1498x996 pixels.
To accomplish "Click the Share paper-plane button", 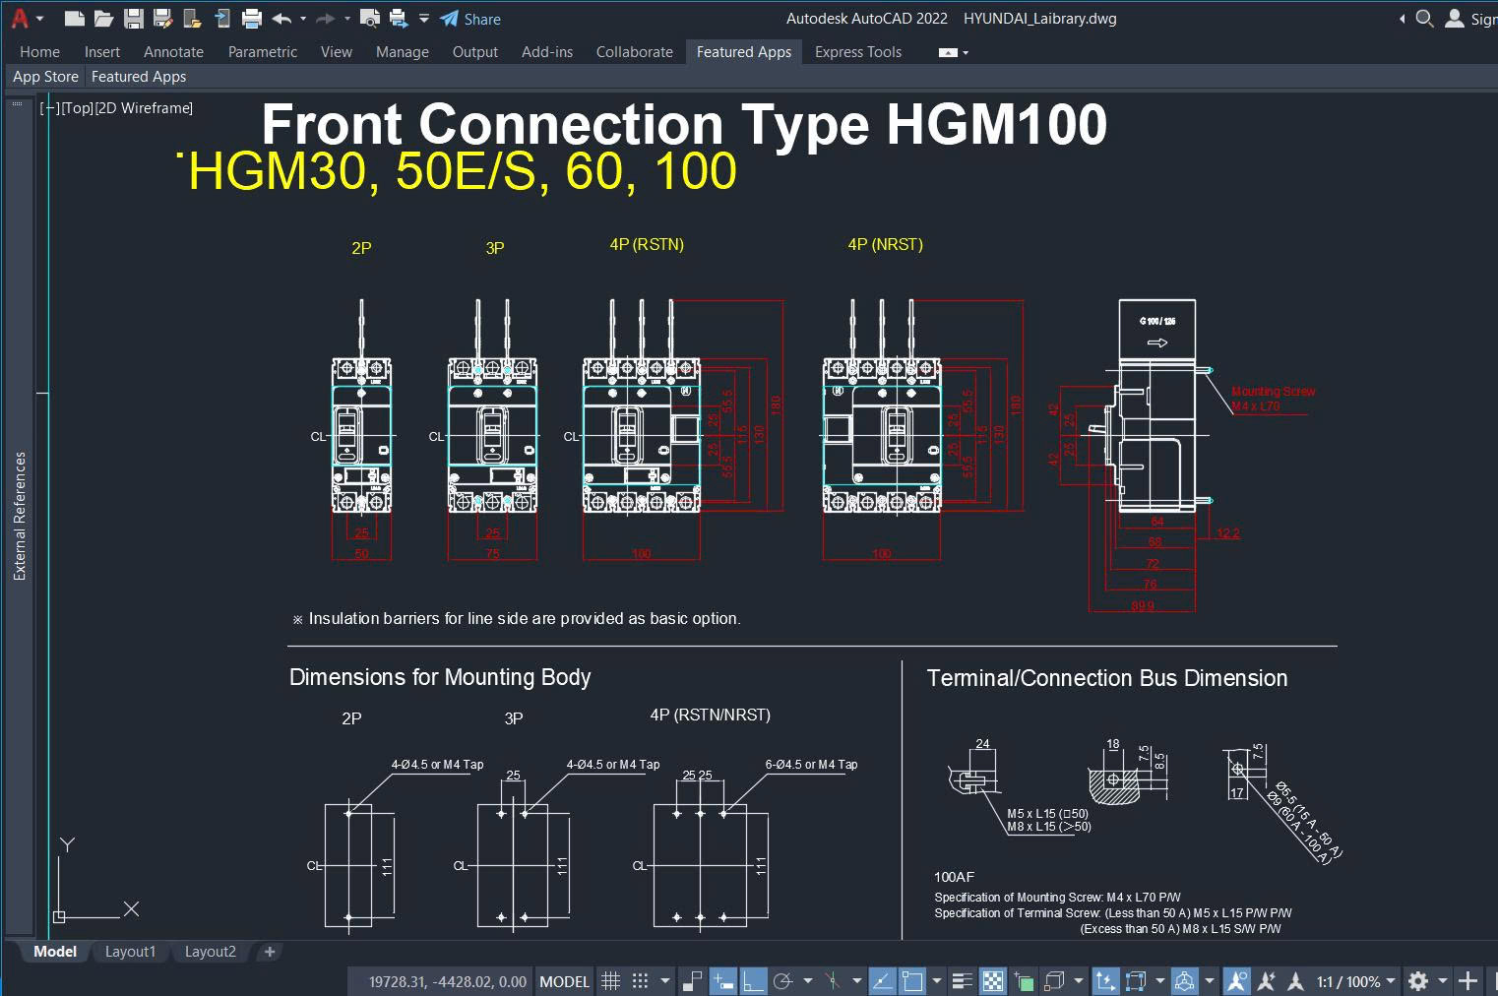I will point(470,19).
